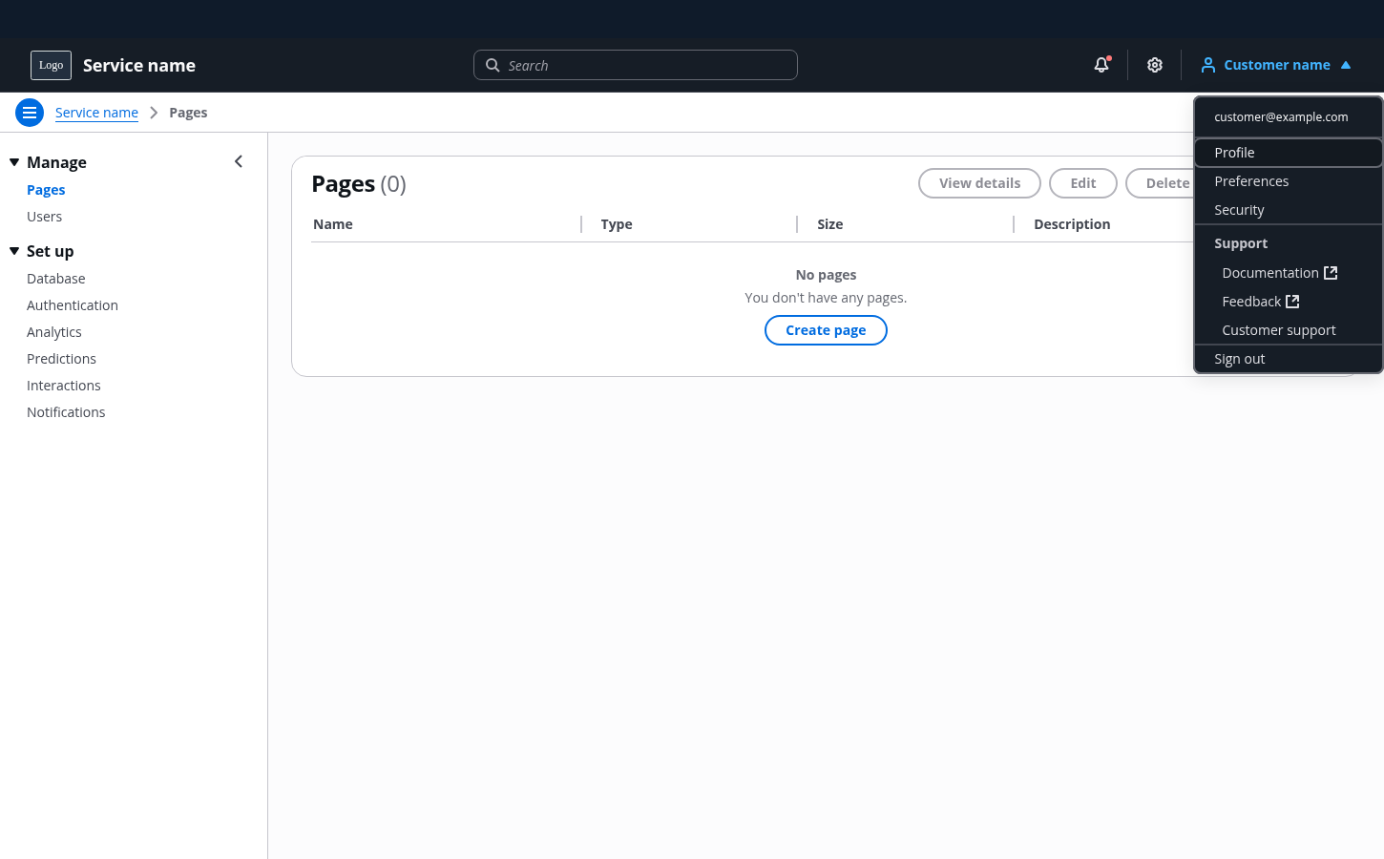Click the View details button
Viewport: 1384px width, 859px height.
pos(979,183)
